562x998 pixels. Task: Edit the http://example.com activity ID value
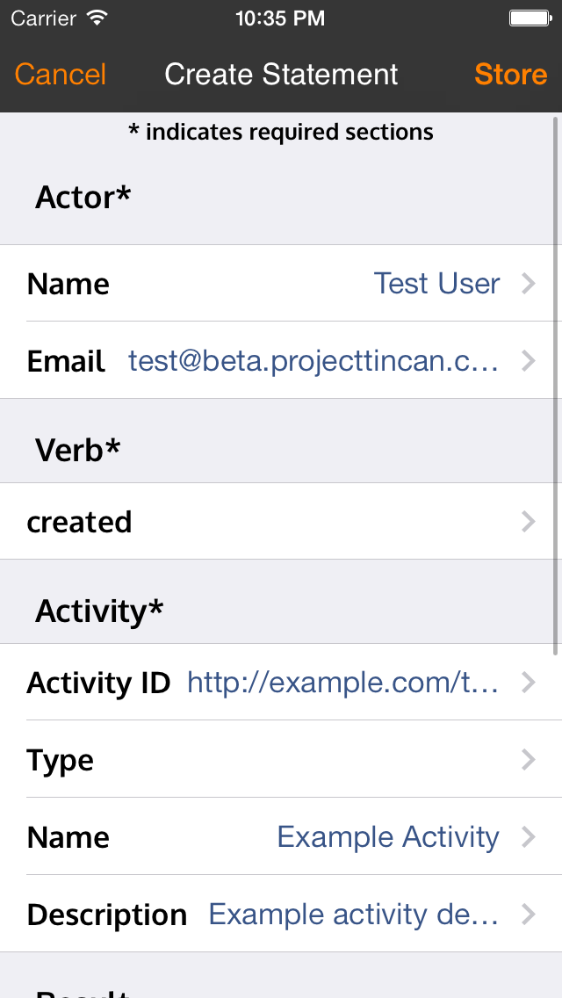point(342,683)
